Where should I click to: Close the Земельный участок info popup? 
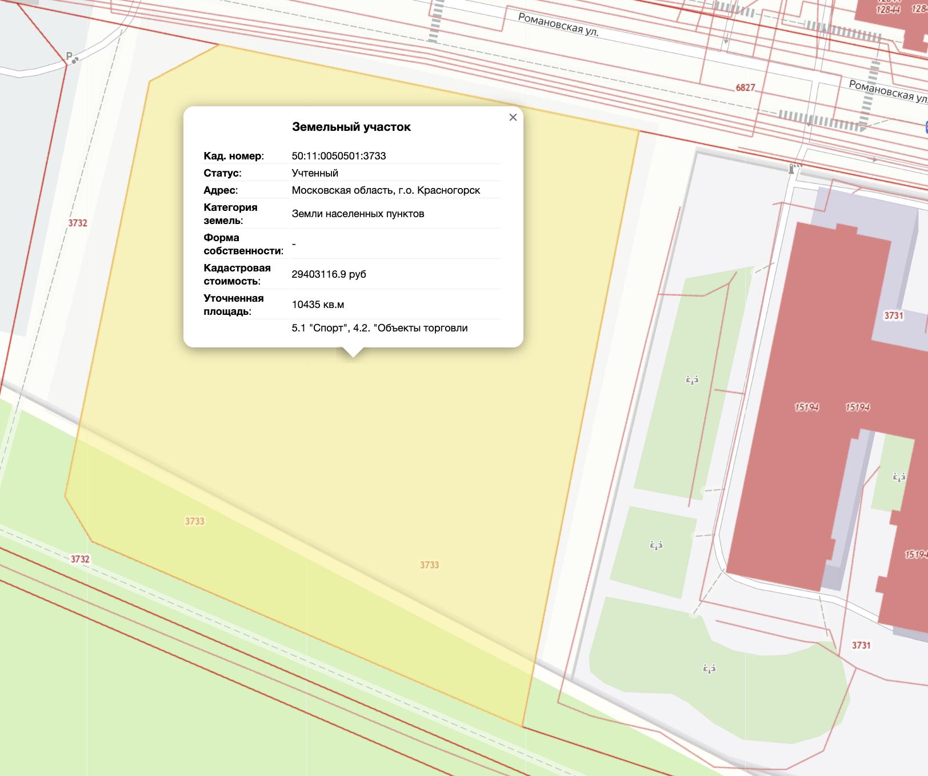(x=513, y=117)
